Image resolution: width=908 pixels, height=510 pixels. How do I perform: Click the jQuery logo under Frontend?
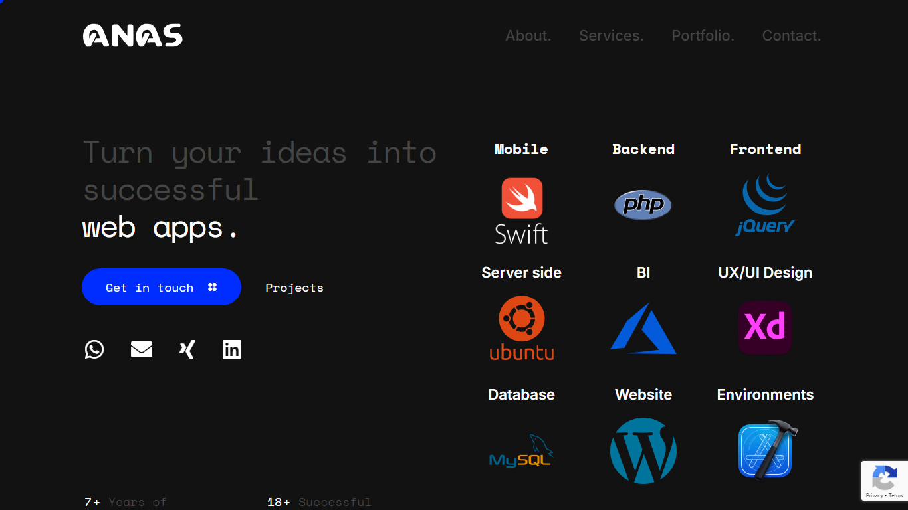[x=765, y=205]
